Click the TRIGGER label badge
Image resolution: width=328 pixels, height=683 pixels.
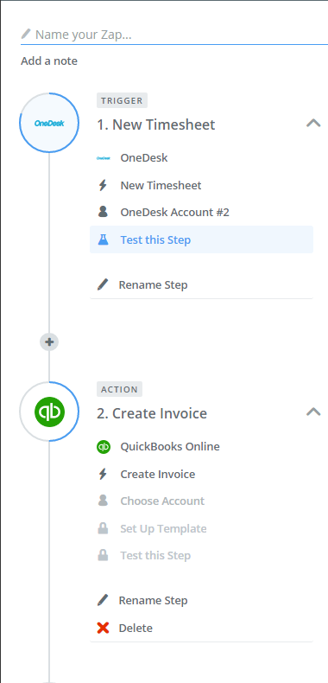[x=122, y=100]
